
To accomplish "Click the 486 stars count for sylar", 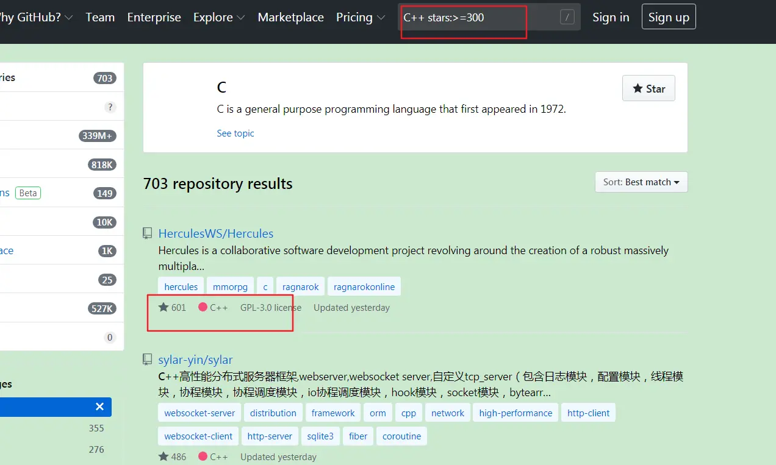I will [x=172, y=456].
